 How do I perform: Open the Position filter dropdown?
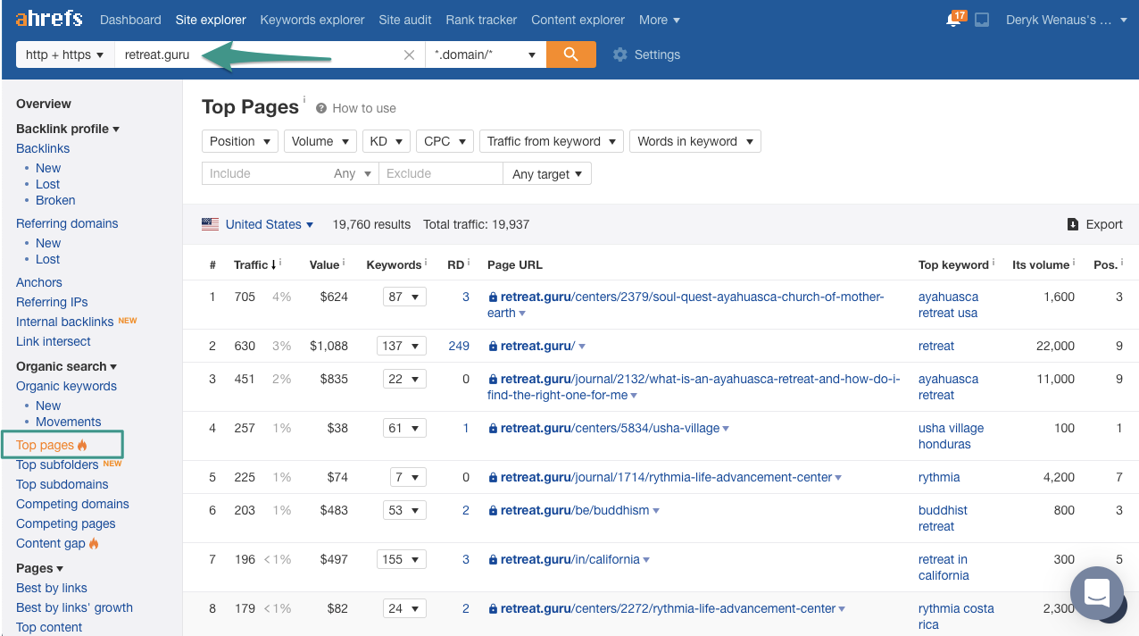[x=240, y=141]
